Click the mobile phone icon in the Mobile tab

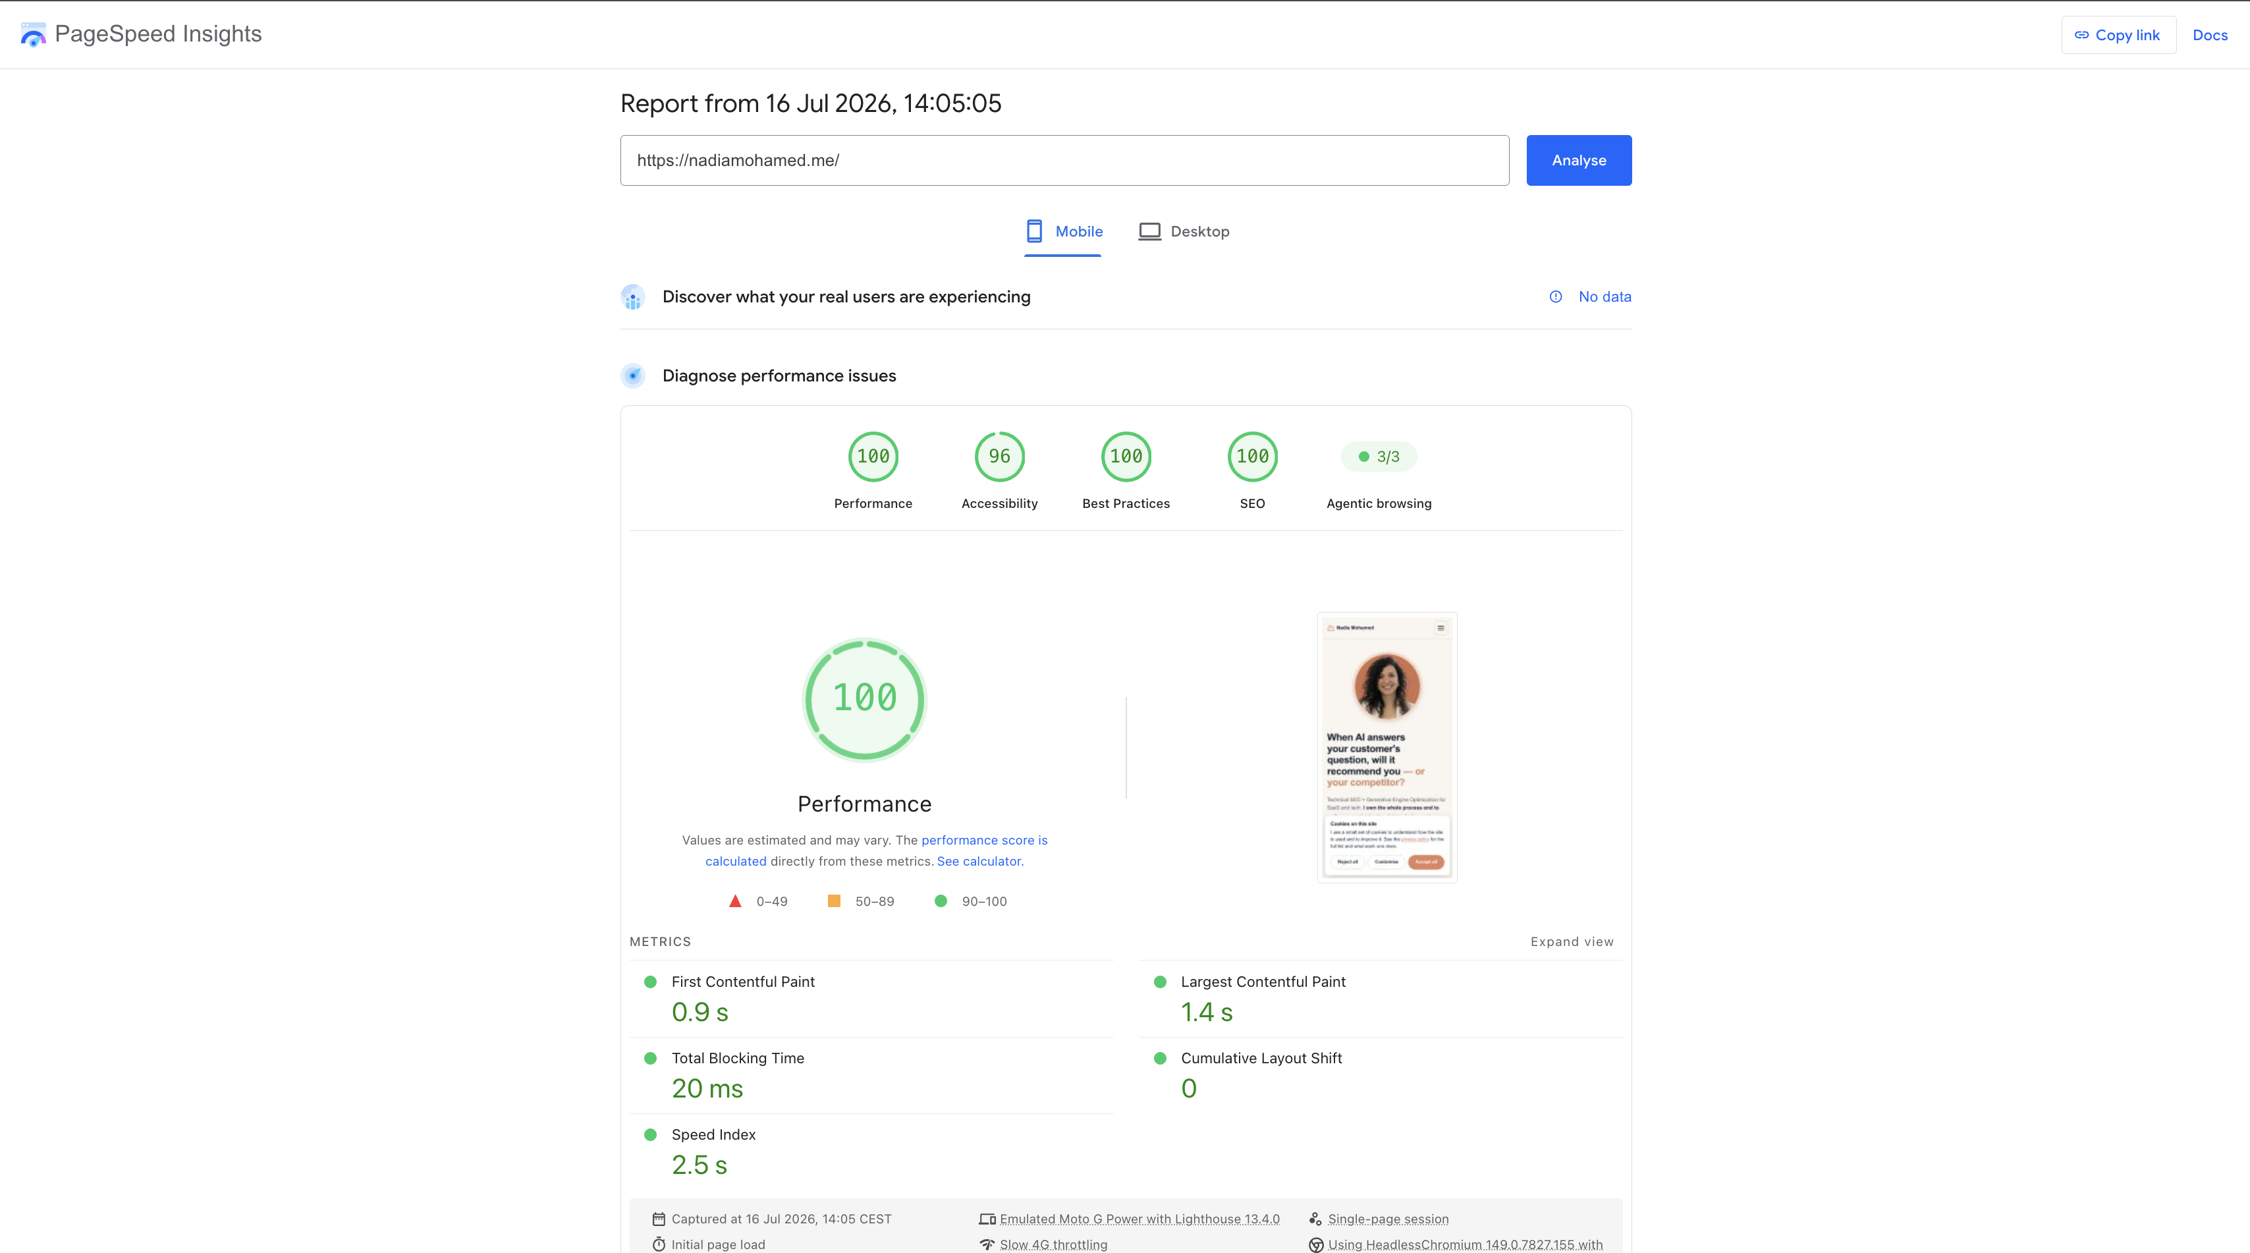click(x=1034, y=231)
